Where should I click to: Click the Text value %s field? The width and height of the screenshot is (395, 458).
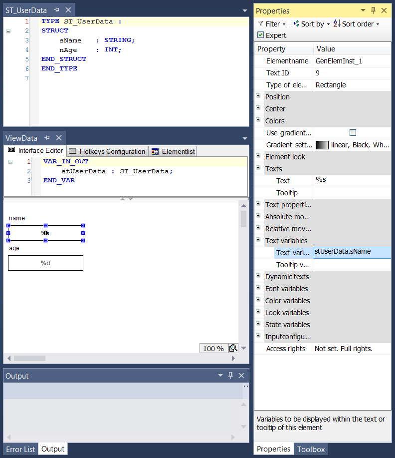352,181
